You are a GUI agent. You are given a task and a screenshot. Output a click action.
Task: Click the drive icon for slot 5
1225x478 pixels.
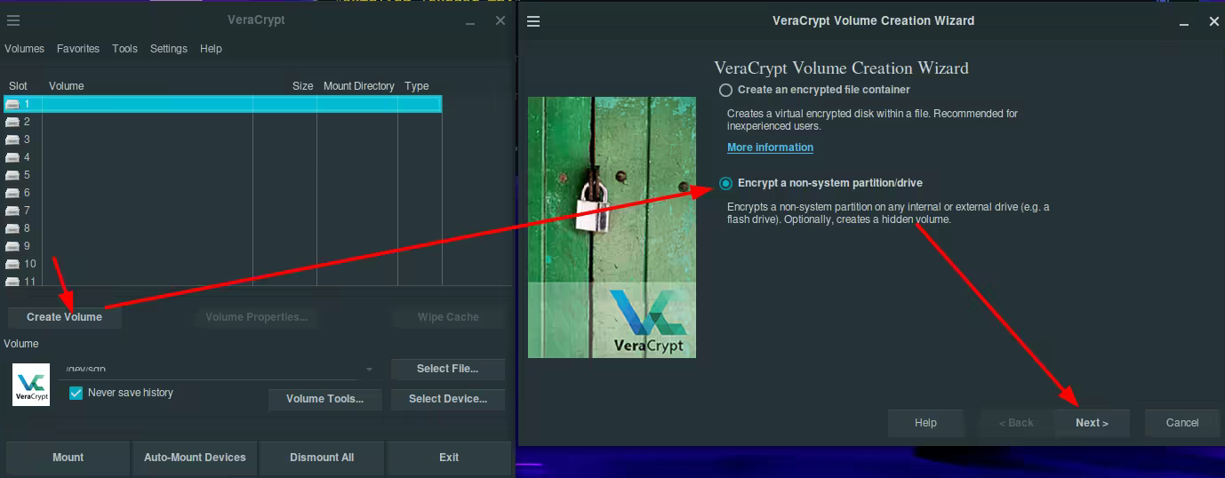pos(12,175)
